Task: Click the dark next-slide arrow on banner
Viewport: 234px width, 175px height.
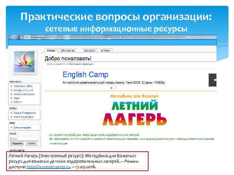Action: 213,80
